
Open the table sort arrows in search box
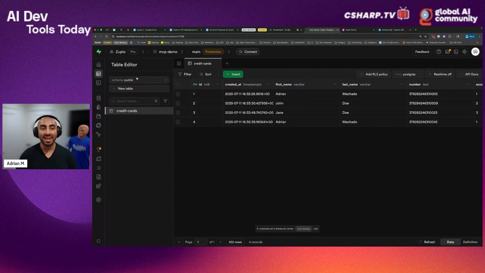tap(156, 101)
